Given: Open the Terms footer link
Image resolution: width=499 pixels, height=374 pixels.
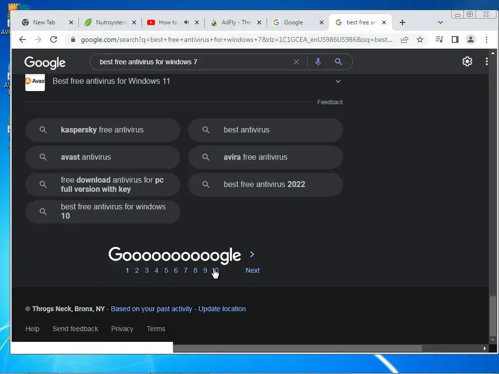Looking at the screenshot, I should 156,329.
